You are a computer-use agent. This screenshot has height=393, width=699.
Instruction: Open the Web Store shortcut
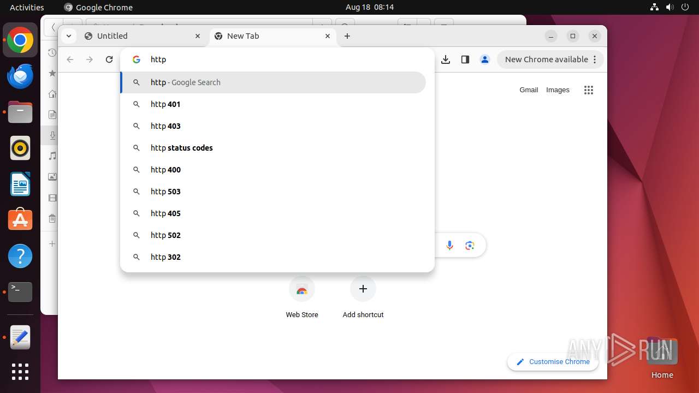[x=302, y=297]
